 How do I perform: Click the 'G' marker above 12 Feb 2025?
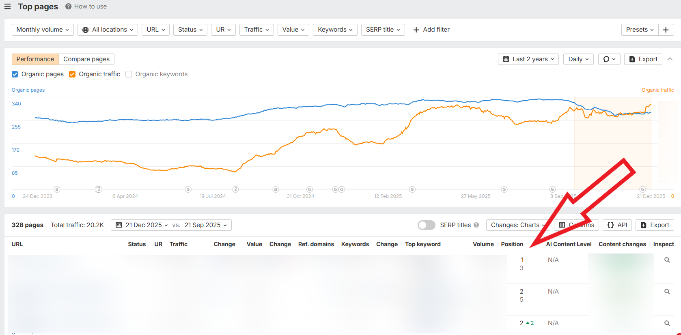412,189
